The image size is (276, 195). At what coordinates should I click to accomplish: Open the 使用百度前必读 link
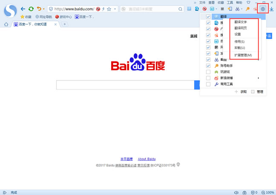[x=126, y=166]
